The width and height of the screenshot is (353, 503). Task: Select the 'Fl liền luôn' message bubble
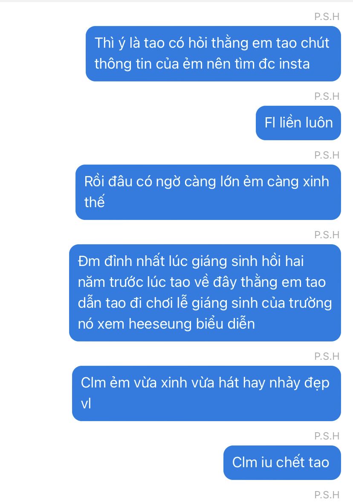click(298, 123)
